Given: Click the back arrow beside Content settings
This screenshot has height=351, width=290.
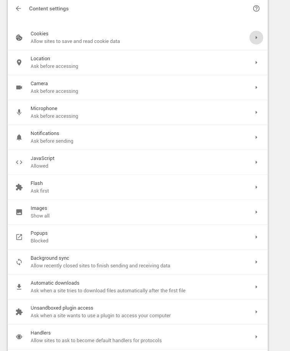Looking at the screenshot, I should coord(18,8).
